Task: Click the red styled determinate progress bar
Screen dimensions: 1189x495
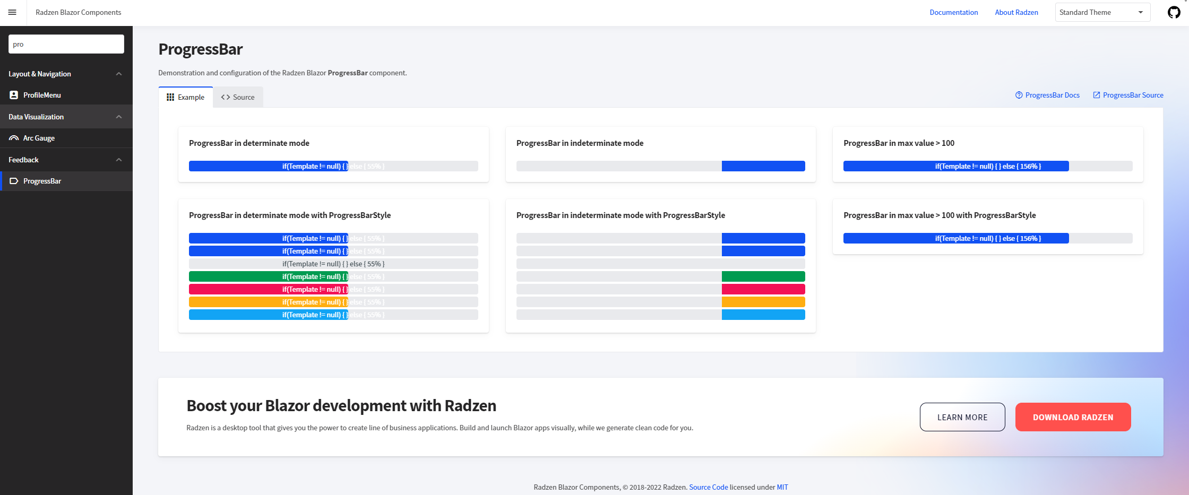Action: point(333,289)
